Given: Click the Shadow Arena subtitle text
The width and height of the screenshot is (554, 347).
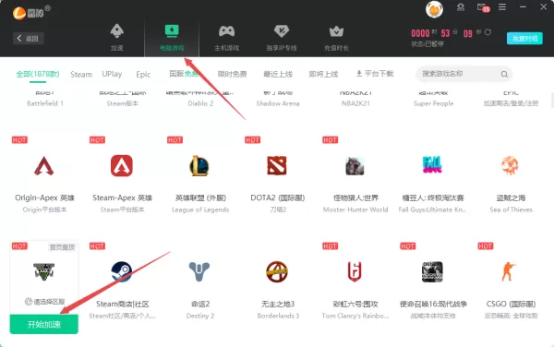Looking at the screenshot, I should [278, 103].
